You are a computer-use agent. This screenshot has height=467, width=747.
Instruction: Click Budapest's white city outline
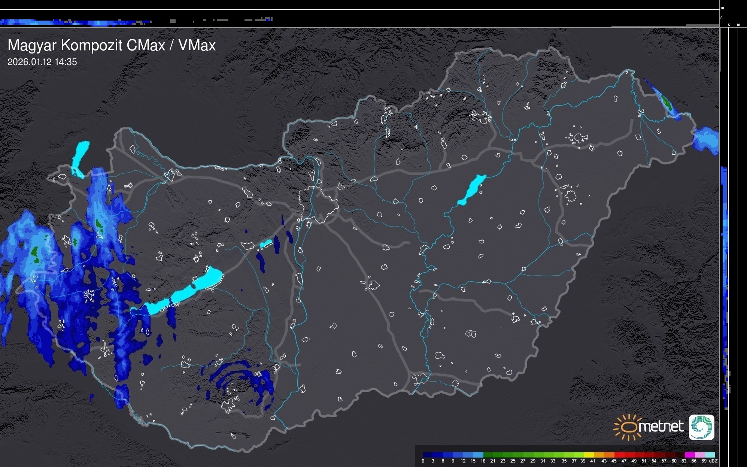point(318,204)
